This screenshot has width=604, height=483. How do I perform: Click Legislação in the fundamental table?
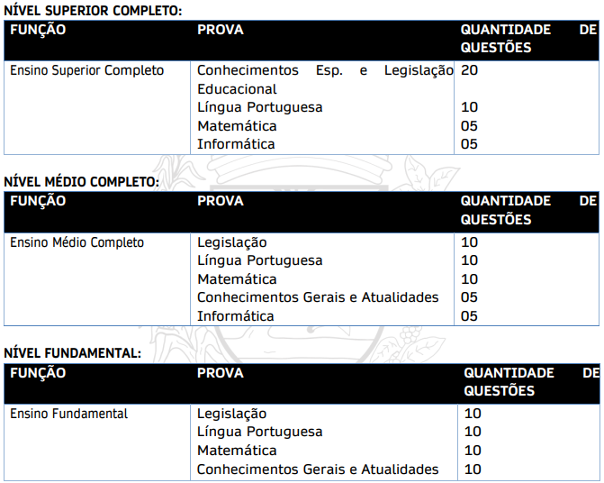click(x=231, y=414)
